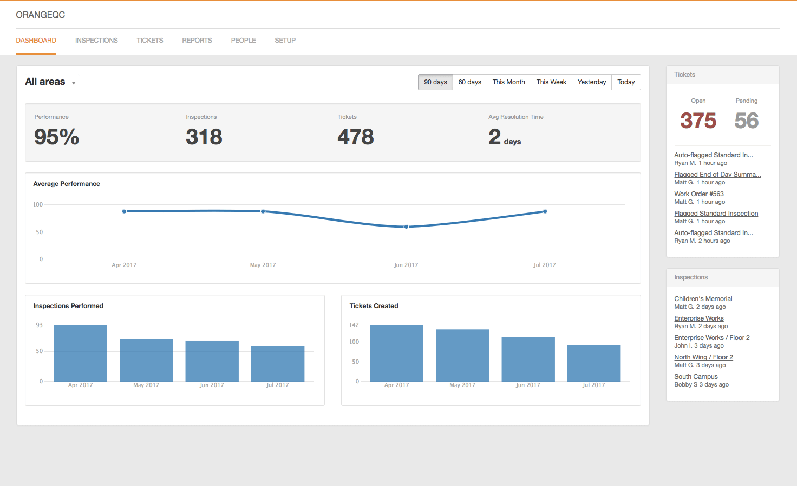Open the South Campus inspection

(x=696, y=376)
